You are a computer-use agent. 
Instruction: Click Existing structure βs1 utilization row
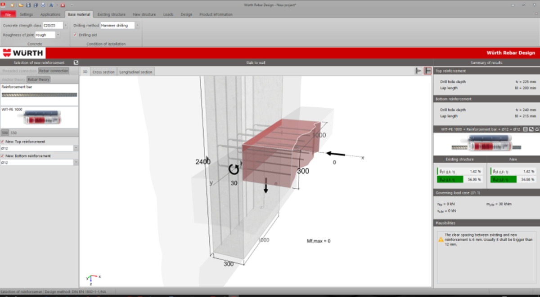pyautogui.click(x=459, y=171)
